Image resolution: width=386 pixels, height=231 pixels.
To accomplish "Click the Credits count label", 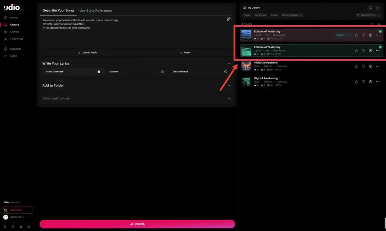I will tap(12, 202).
